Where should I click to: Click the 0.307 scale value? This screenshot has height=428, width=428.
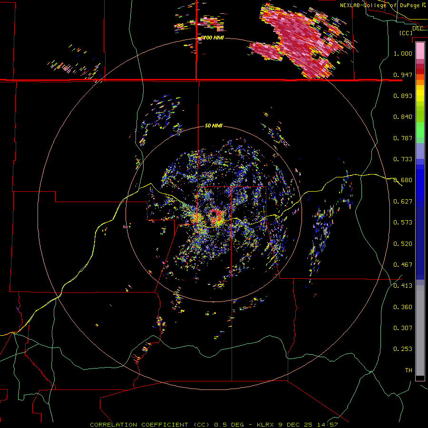click(403, 328)
